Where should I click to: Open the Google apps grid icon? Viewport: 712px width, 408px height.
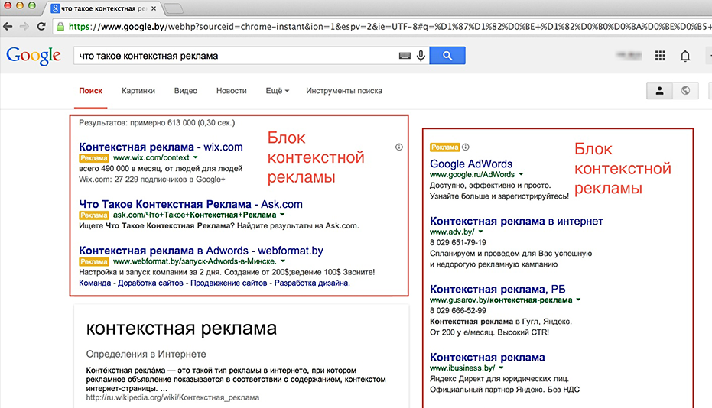tap(660, 55)
